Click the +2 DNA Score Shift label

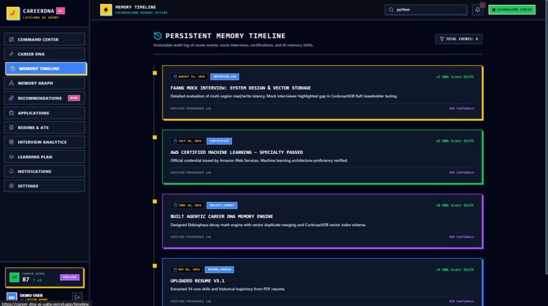click(455, 77)
